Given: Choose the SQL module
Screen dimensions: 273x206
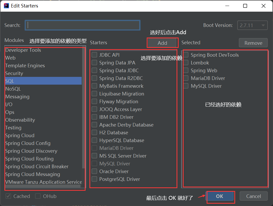Looking at the screenshot, I should (43, 81).
